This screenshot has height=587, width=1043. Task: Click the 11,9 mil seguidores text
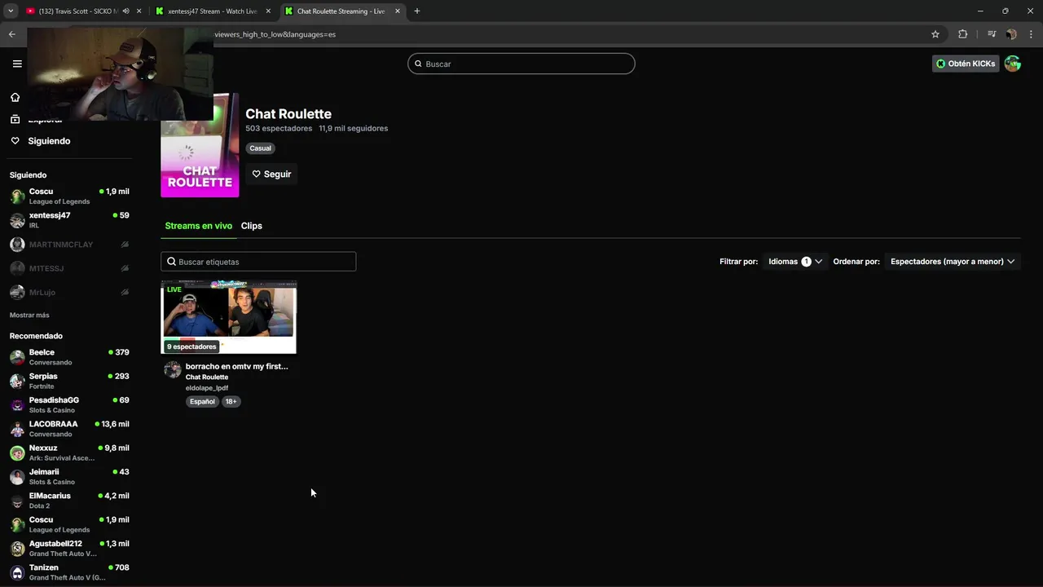point(354,128)
